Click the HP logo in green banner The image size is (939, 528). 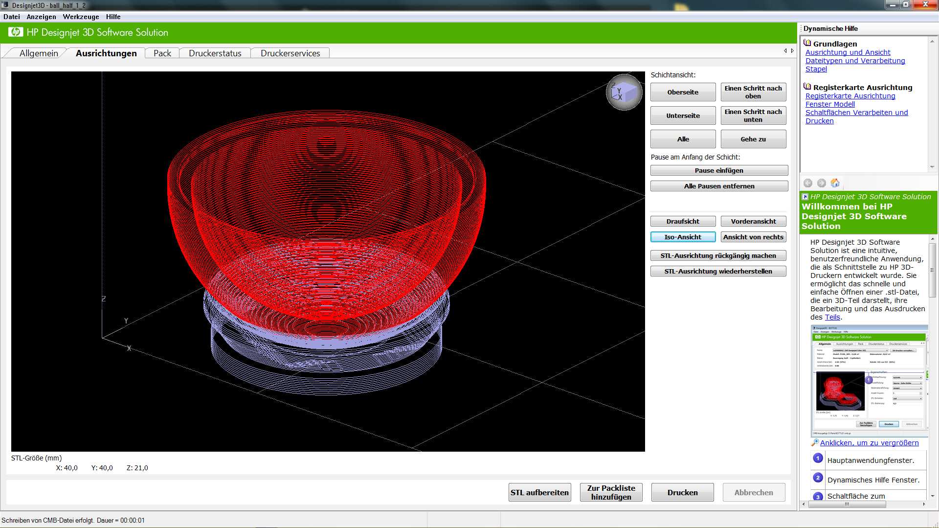pos(16,32)
